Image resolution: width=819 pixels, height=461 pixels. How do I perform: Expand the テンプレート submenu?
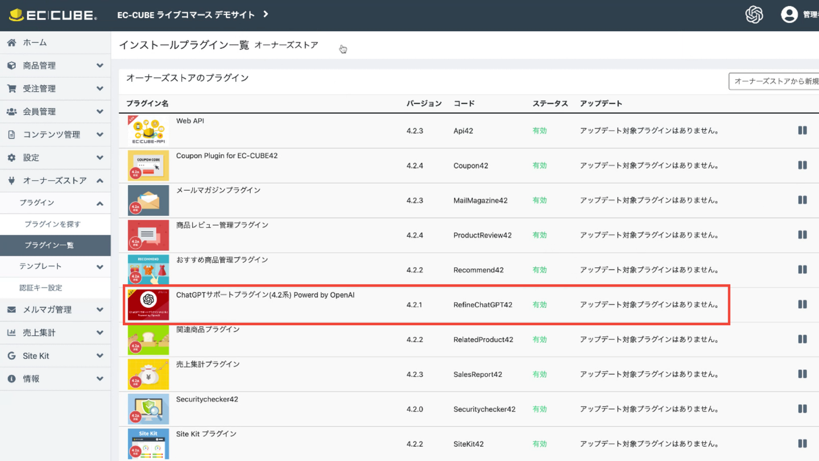coord(100,266)
